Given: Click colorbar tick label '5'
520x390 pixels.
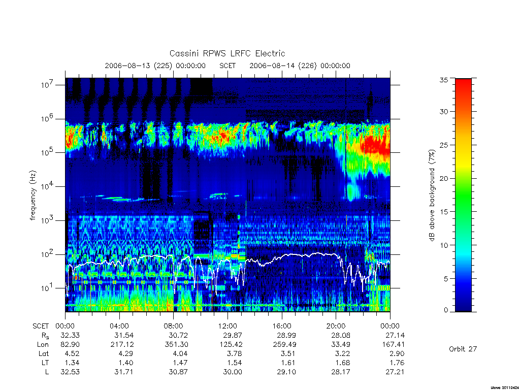Looking at the screenshot, I should (446, 279).
